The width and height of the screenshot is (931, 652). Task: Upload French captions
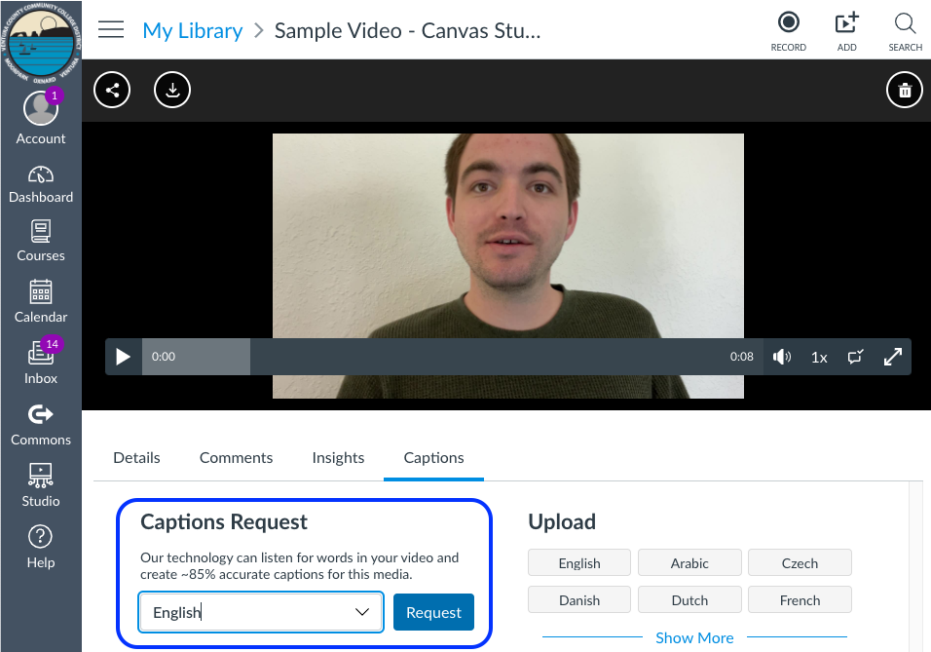(x=800, y=599)
